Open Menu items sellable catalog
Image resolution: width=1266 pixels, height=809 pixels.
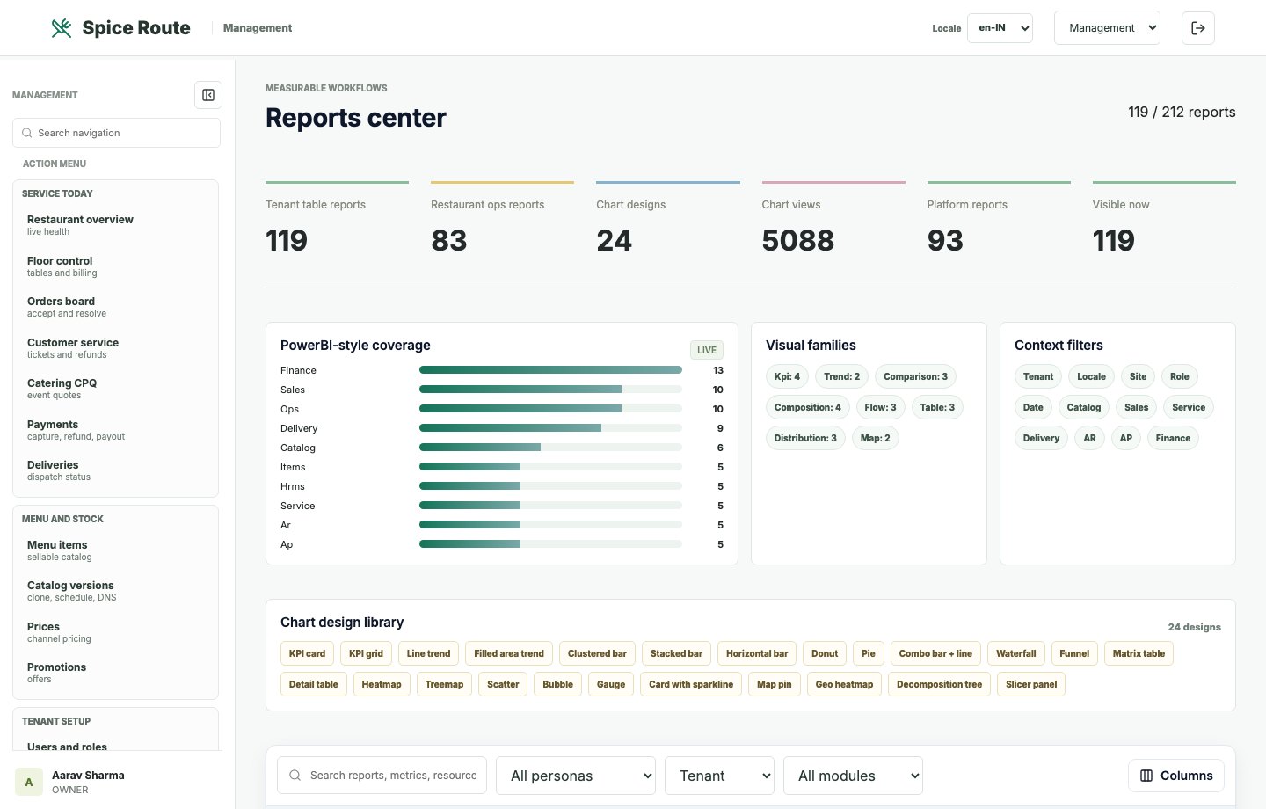[x=115, y=550]
